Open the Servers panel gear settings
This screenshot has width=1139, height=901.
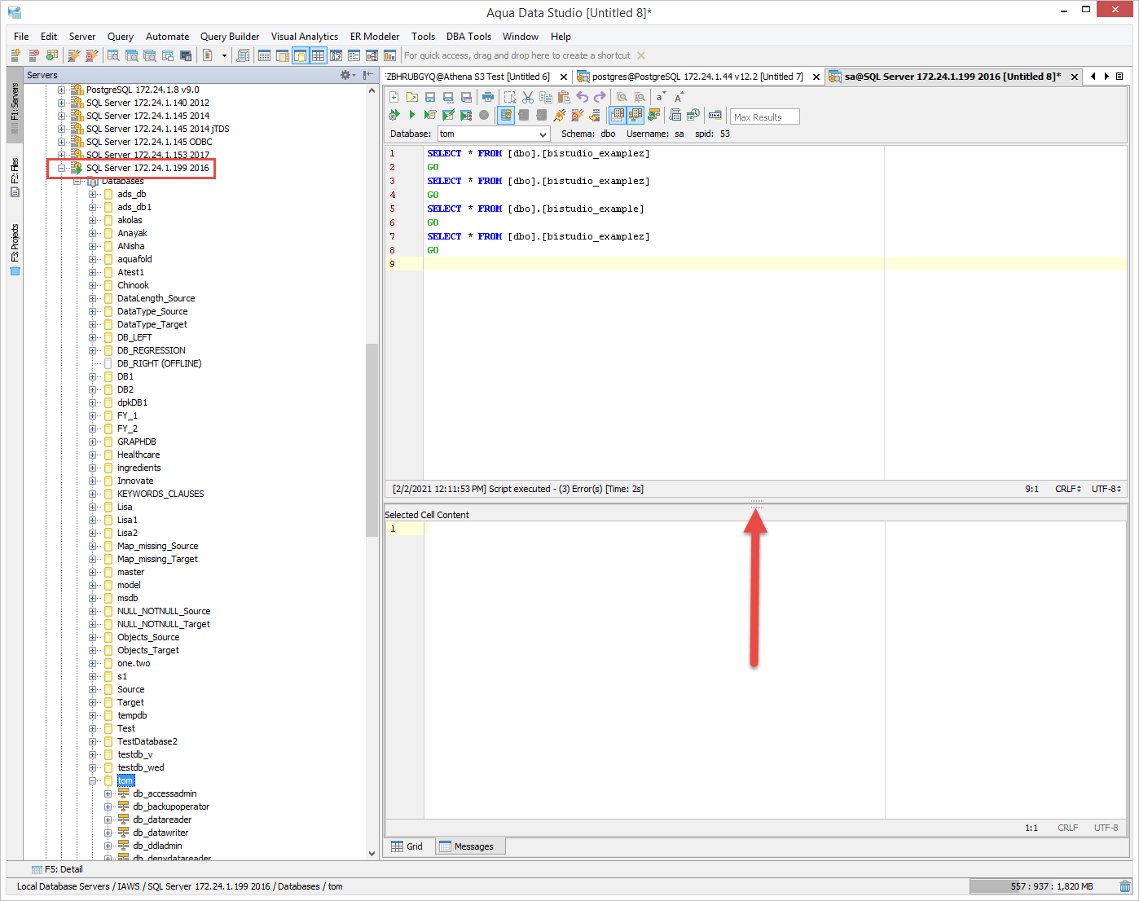(345, 75)
